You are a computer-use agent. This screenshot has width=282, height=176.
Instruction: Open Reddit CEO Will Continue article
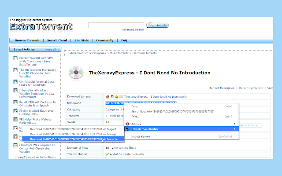pyautogui.click(x=37, y=104)
